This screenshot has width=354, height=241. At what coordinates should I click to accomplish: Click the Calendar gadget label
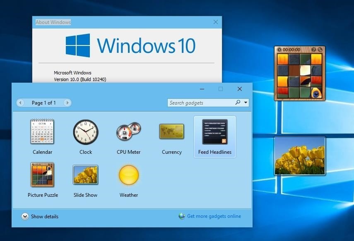(x=43, y=152)
